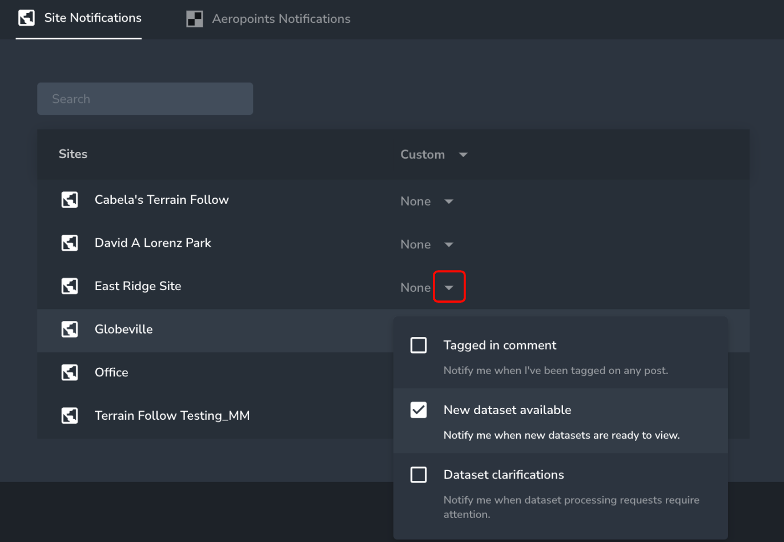The height and width of the screenshot is (542, 784).
Task: Click the Office site icon
Action: tap(70, 372)
